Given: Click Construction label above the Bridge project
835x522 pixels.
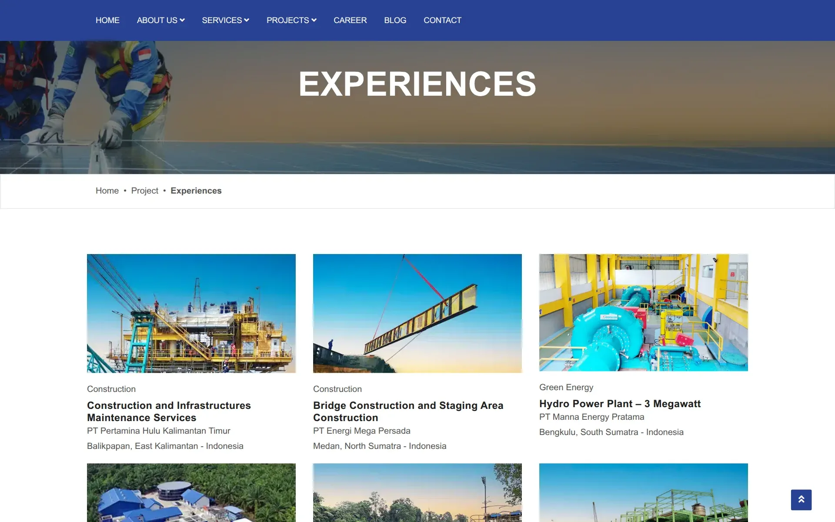Looking at the screenshot, I should click(337, 389).
